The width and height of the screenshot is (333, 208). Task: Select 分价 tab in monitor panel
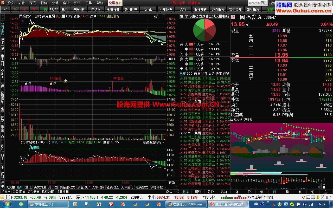coord(211,192)
